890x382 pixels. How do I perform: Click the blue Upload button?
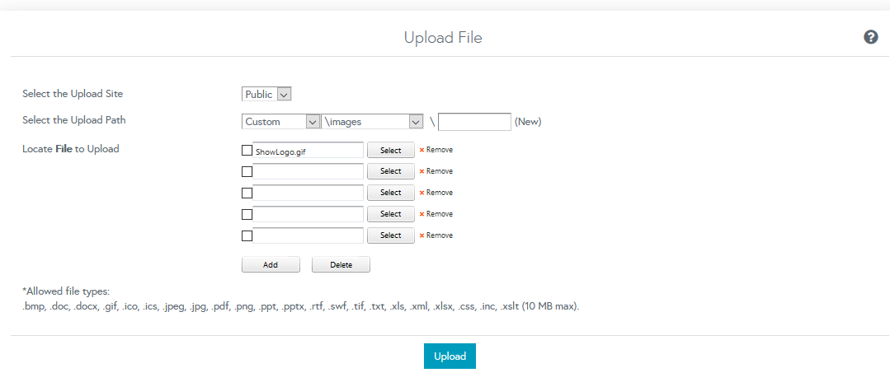[450, 356]
